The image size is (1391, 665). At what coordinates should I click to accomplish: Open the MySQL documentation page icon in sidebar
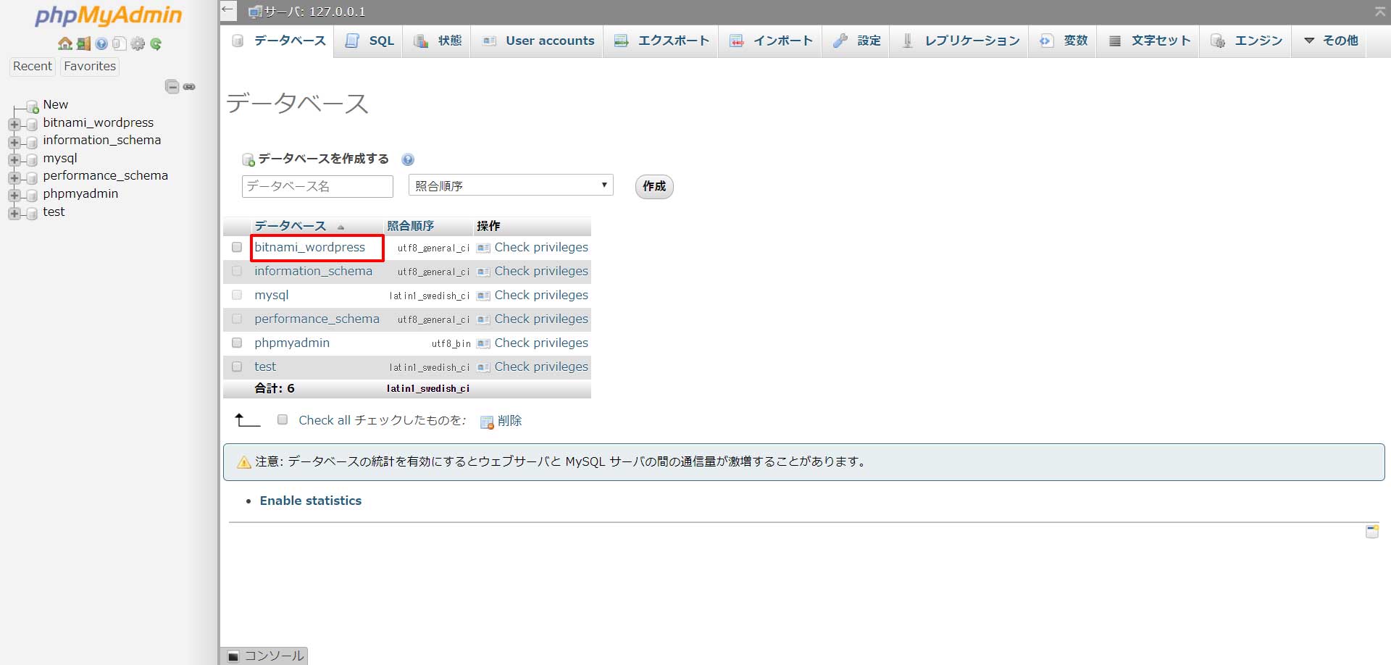click(120, 43)
